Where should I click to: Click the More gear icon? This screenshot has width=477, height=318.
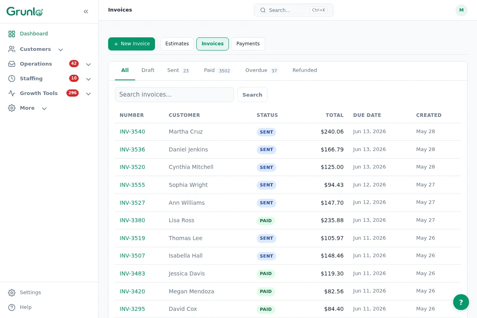click(12, 108)
